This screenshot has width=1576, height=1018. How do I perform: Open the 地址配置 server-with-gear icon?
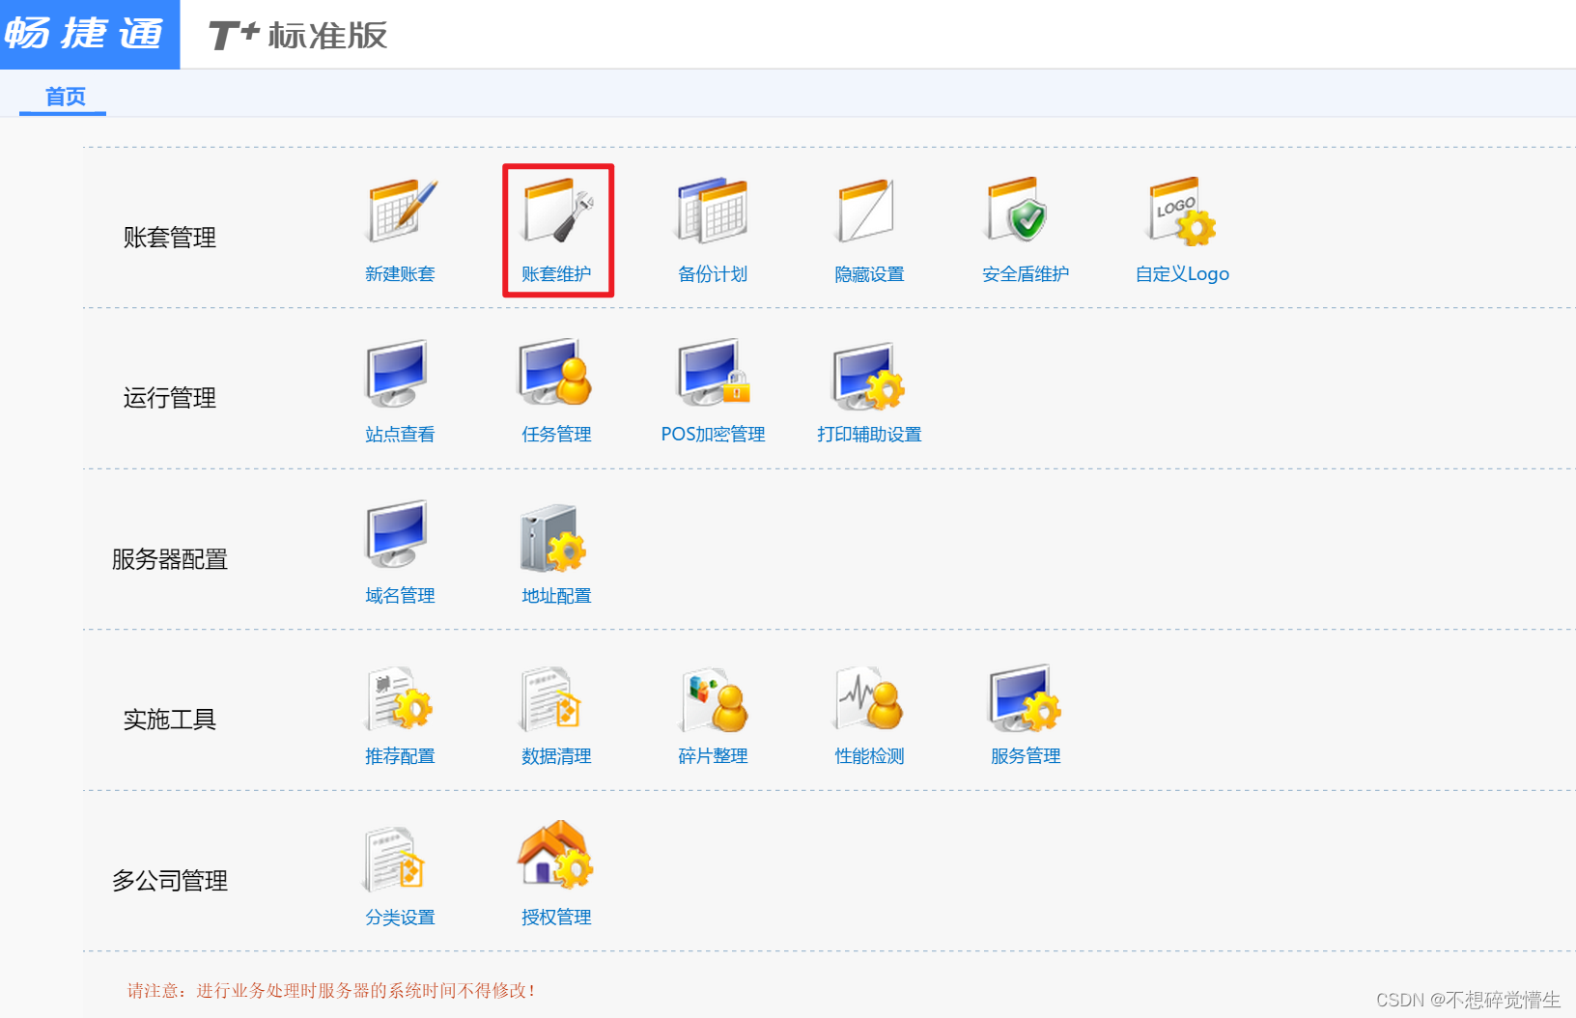pos(553,537)
